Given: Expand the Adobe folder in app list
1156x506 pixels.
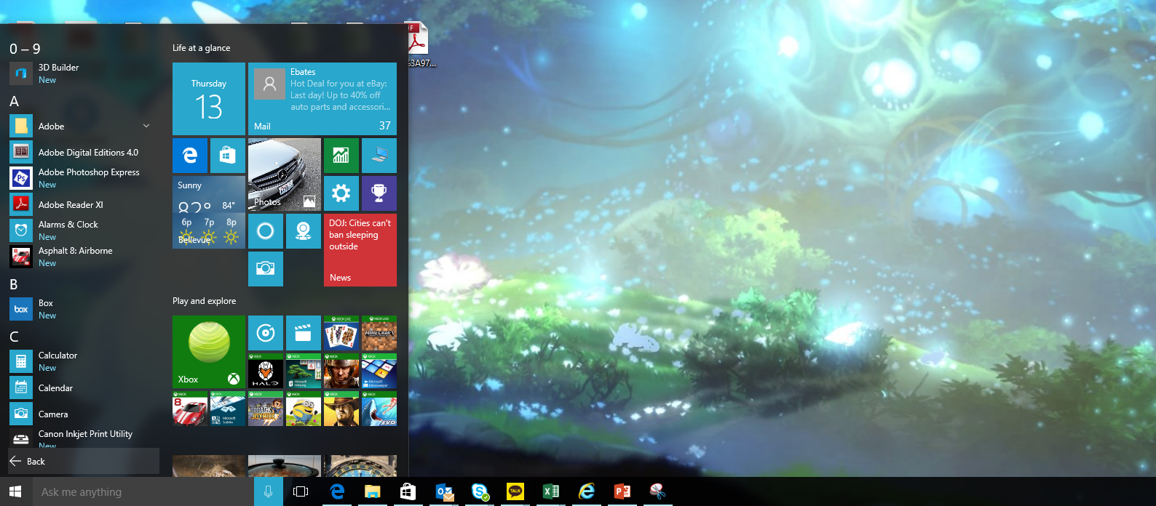Looking at the screenshot, I should pos(146,126).
